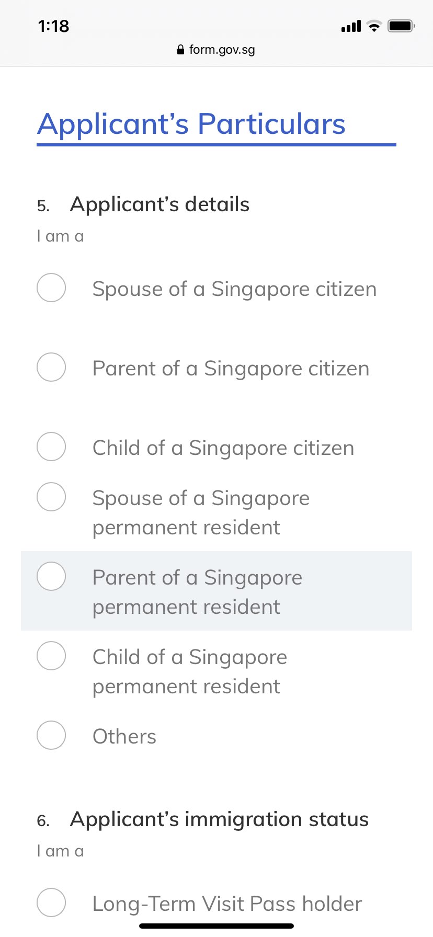Tap the home indicator bar at bottom

point(216,926)
